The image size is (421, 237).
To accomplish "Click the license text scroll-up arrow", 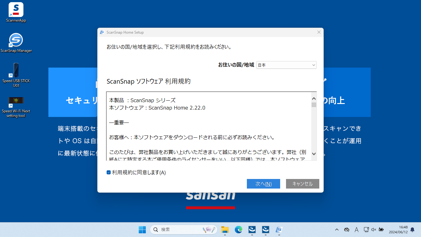I will pos(314,99).
